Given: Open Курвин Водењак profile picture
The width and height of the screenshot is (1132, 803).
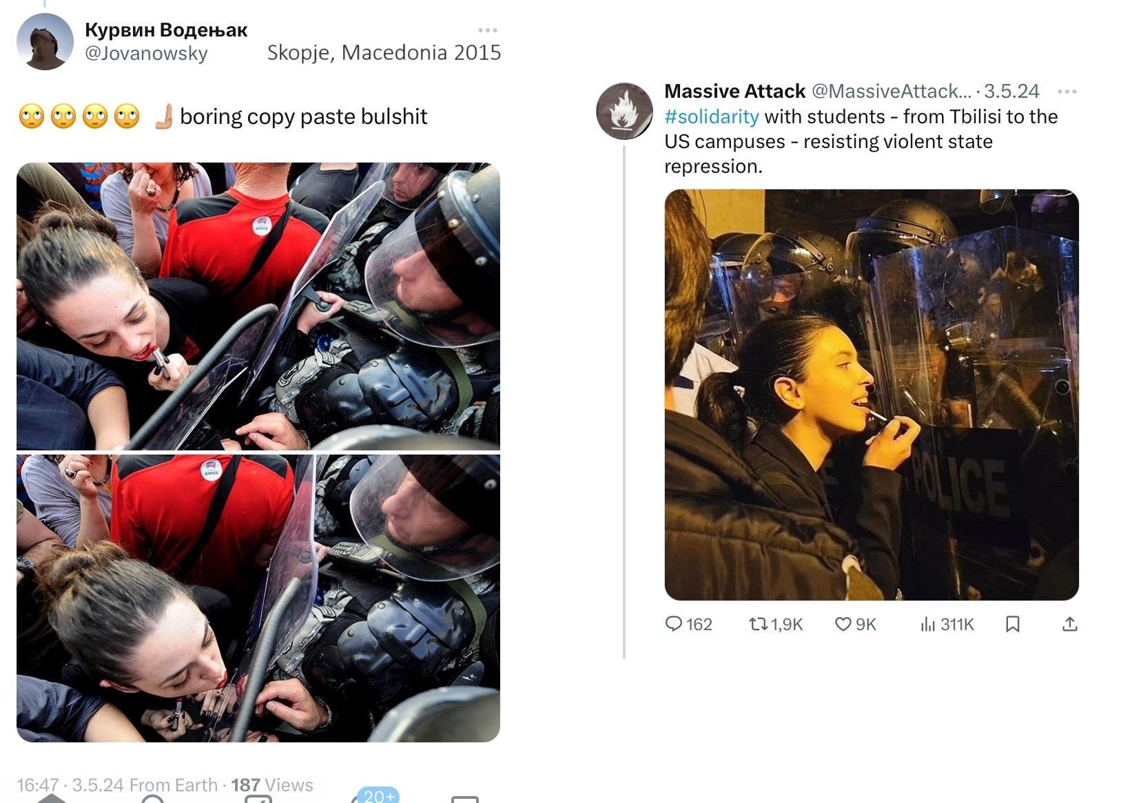Looking at the screenshot, I should pyautogui.click(x=45, y=41).
